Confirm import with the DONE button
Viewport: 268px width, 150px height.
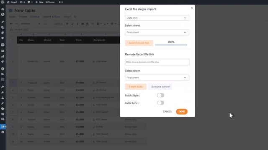[x=182, y=112]
